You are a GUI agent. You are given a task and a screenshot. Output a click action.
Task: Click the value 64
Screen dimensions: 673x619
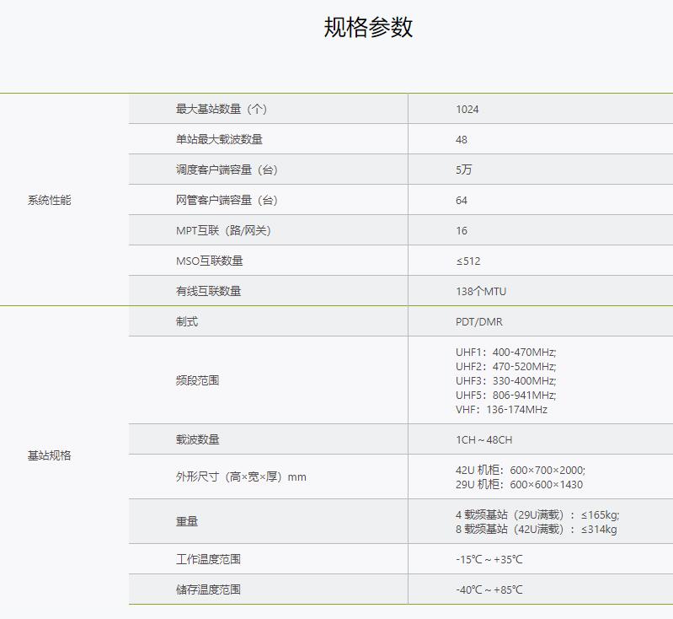coord(462,201)
